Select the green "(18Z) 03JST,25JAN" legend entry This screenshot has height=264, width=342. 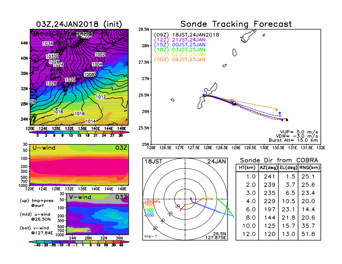click(x=180, y=50)
